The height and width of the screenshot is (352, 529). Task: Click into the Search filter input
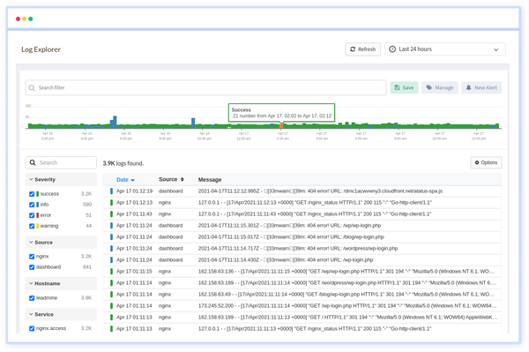pos(205,87)
